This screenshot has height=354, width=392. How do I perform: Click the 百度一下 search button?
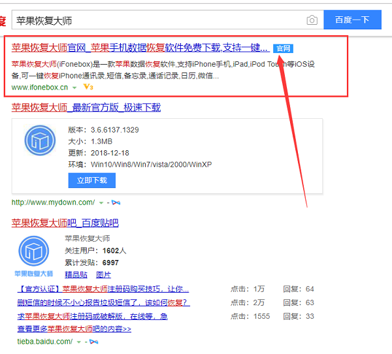pyautogui.click(x=352, y=20)
